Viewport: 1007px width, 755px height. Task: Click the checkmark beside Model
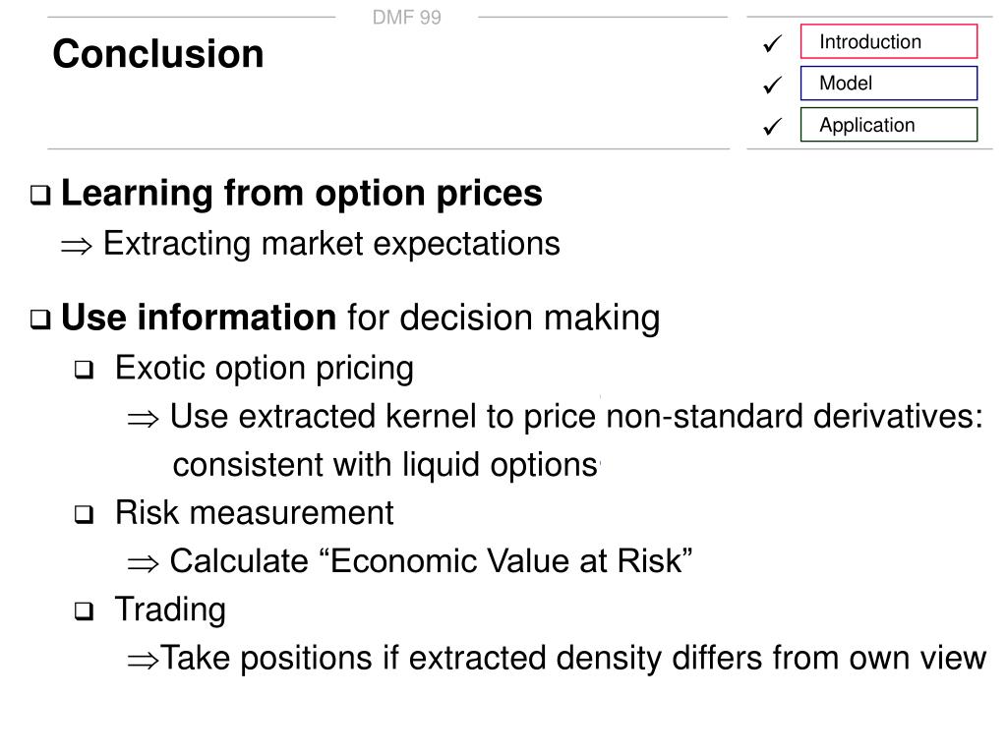773,85
